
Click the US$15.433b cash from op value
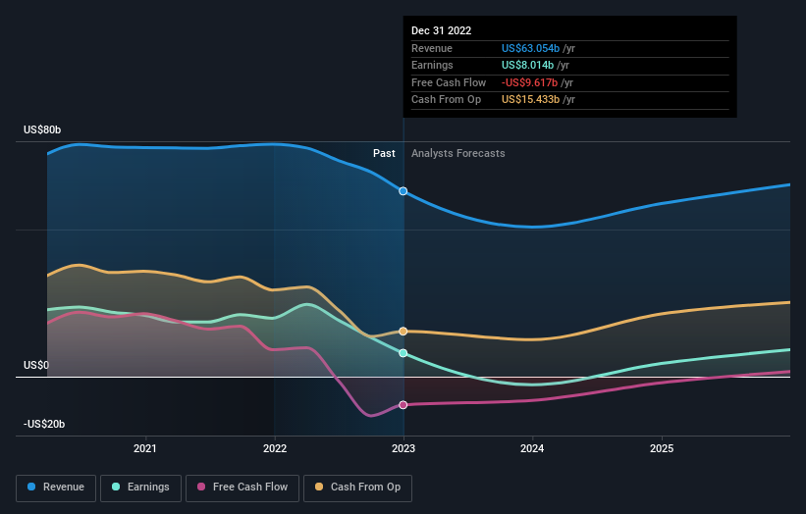click(x=530, y=100)
